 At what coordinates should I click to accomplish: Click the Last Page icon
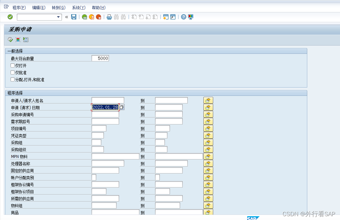pyautogui.click(x=155, y=17)
